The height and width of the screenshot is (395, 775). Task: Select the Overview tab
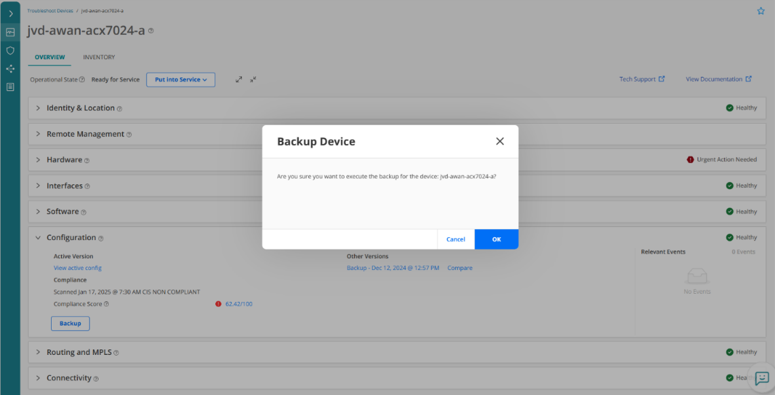click(50, 57)
